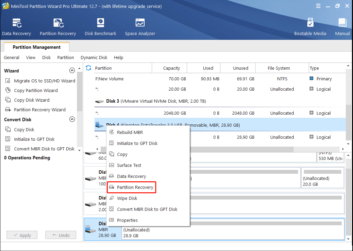Choose Convert MBR Disk to GPT Disk in context menu
The width and height of the screenshot is (353, 251).
148,209
